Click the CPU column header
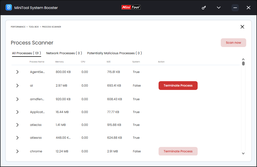The height and width of the screenshot is (167, 257). [83, 62]
